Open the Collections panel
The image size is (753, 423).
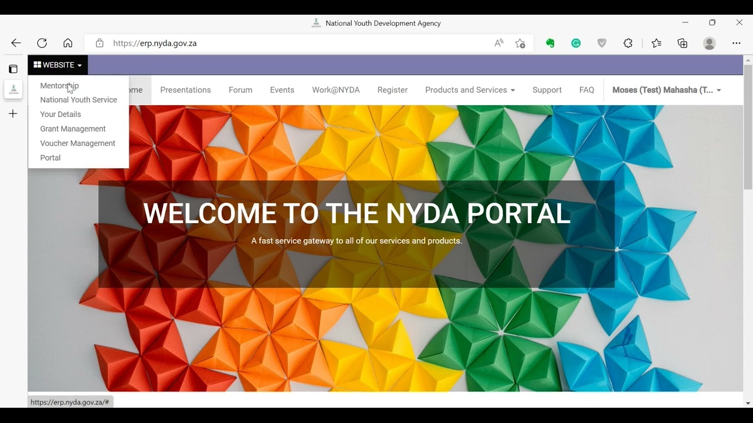[682, 43]
